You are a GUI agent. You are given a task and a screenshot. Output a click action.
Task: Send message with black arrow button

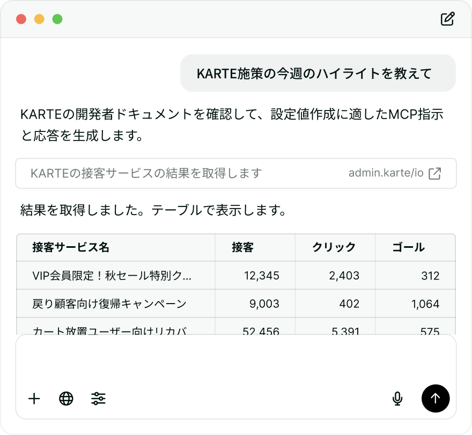pos(436,399)
